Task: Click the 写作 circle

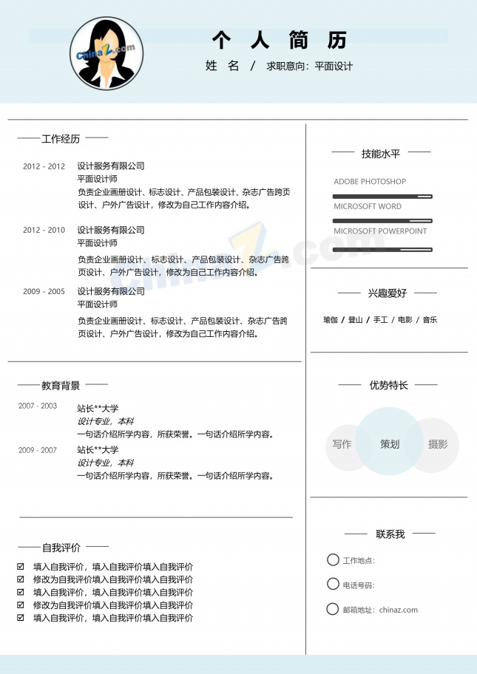Action: [342, 447]
